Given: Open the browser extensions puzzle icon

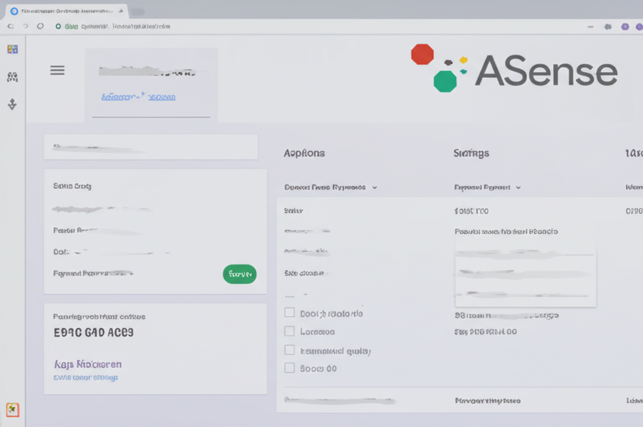Looking at the screenshot, I should coord(608,26).
